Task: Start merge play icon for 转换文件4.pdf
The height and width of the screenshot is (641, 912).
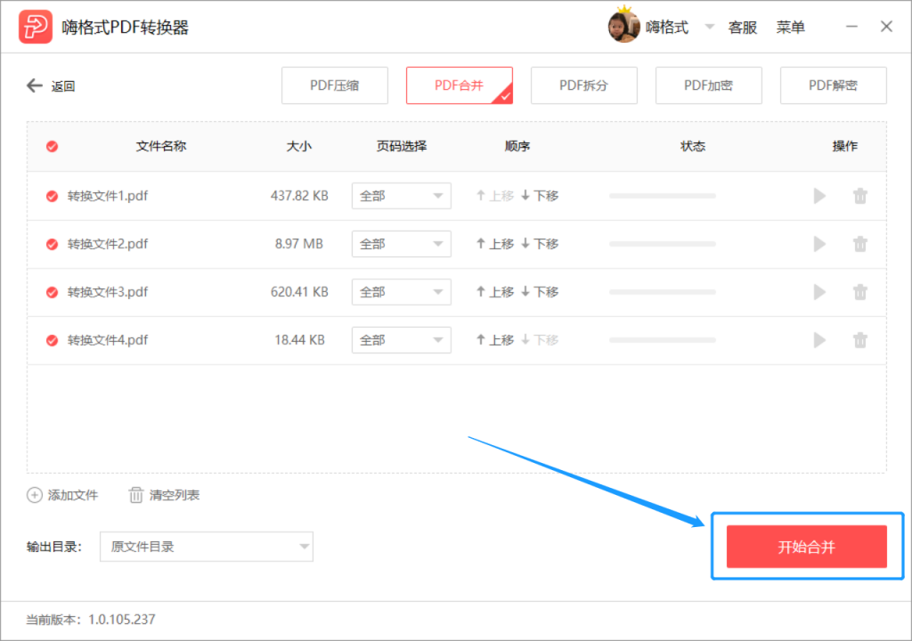Action: [x=819, y=340]
